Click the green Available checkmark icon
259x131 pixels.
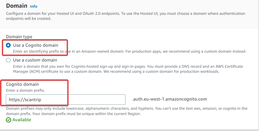[x=9, y=120]
